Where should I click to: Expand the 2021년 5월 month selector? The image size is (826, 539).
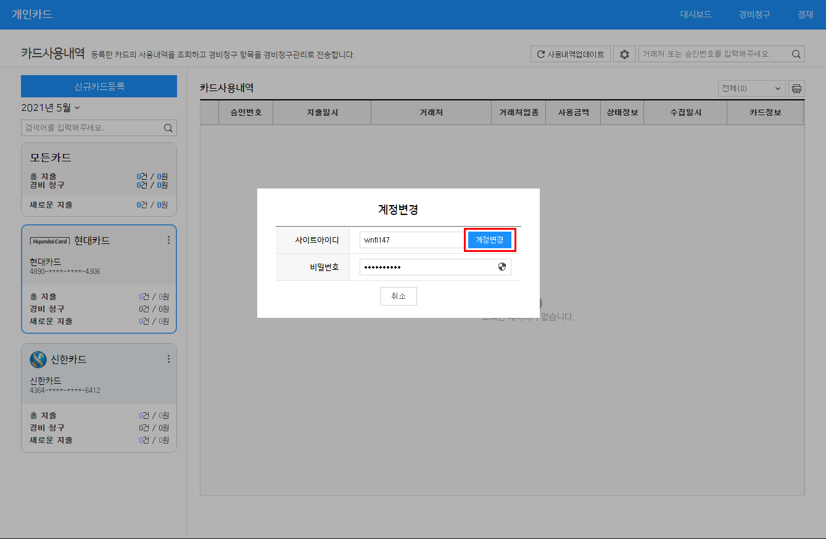[x=51, y=108]
